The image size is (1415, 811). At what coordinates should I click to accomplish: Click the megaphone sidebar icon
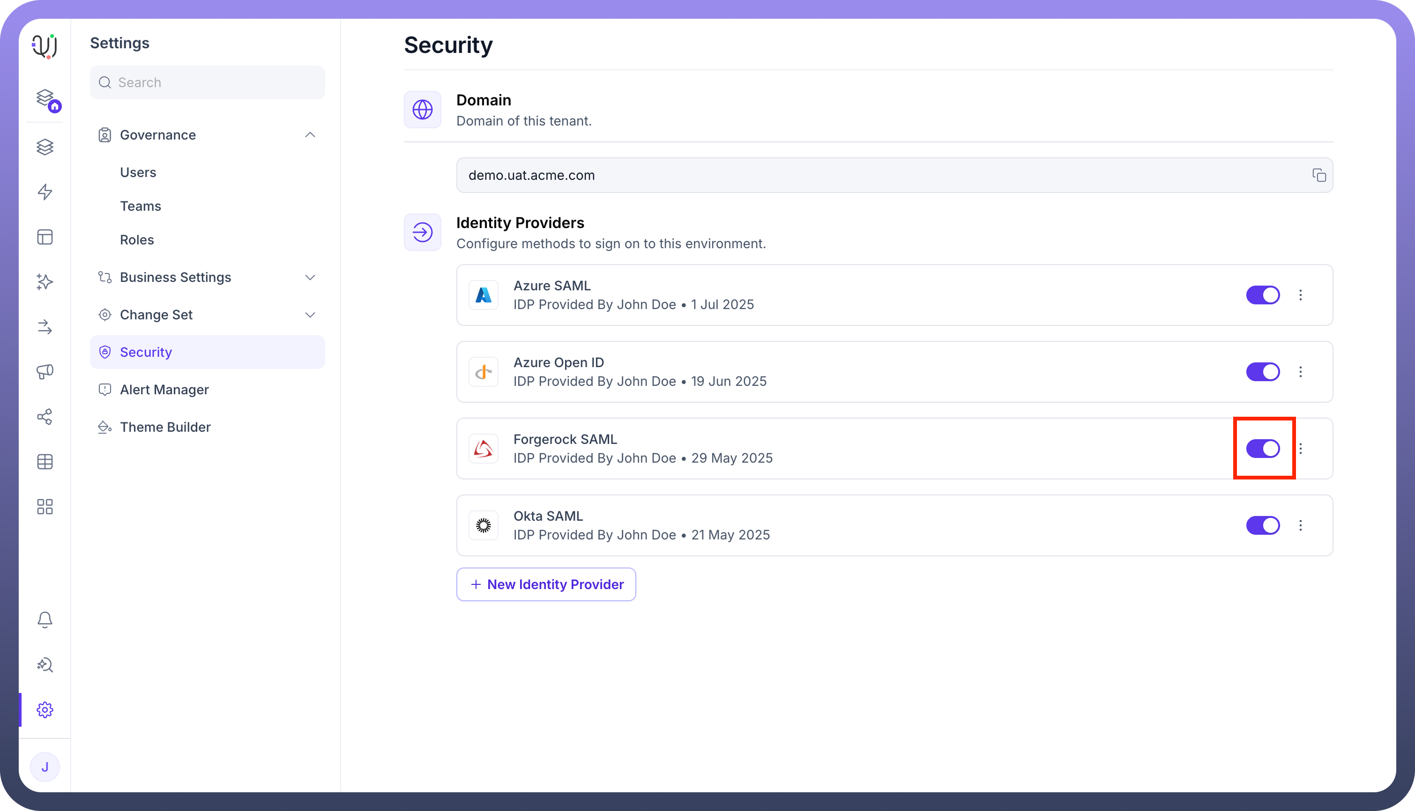coord(45,371)
